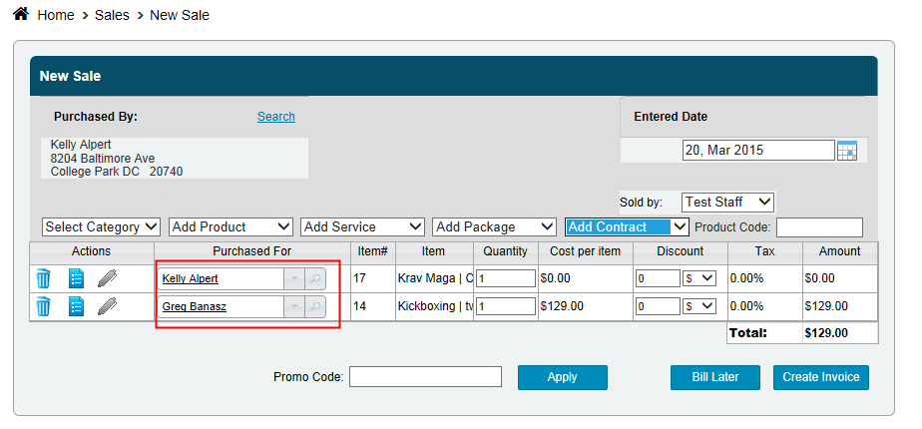Image resolution: width=922 pixels, height=429 pixels.
Task: Delete the Greg Banasz sale row
Action: click(x=43, y=306)
